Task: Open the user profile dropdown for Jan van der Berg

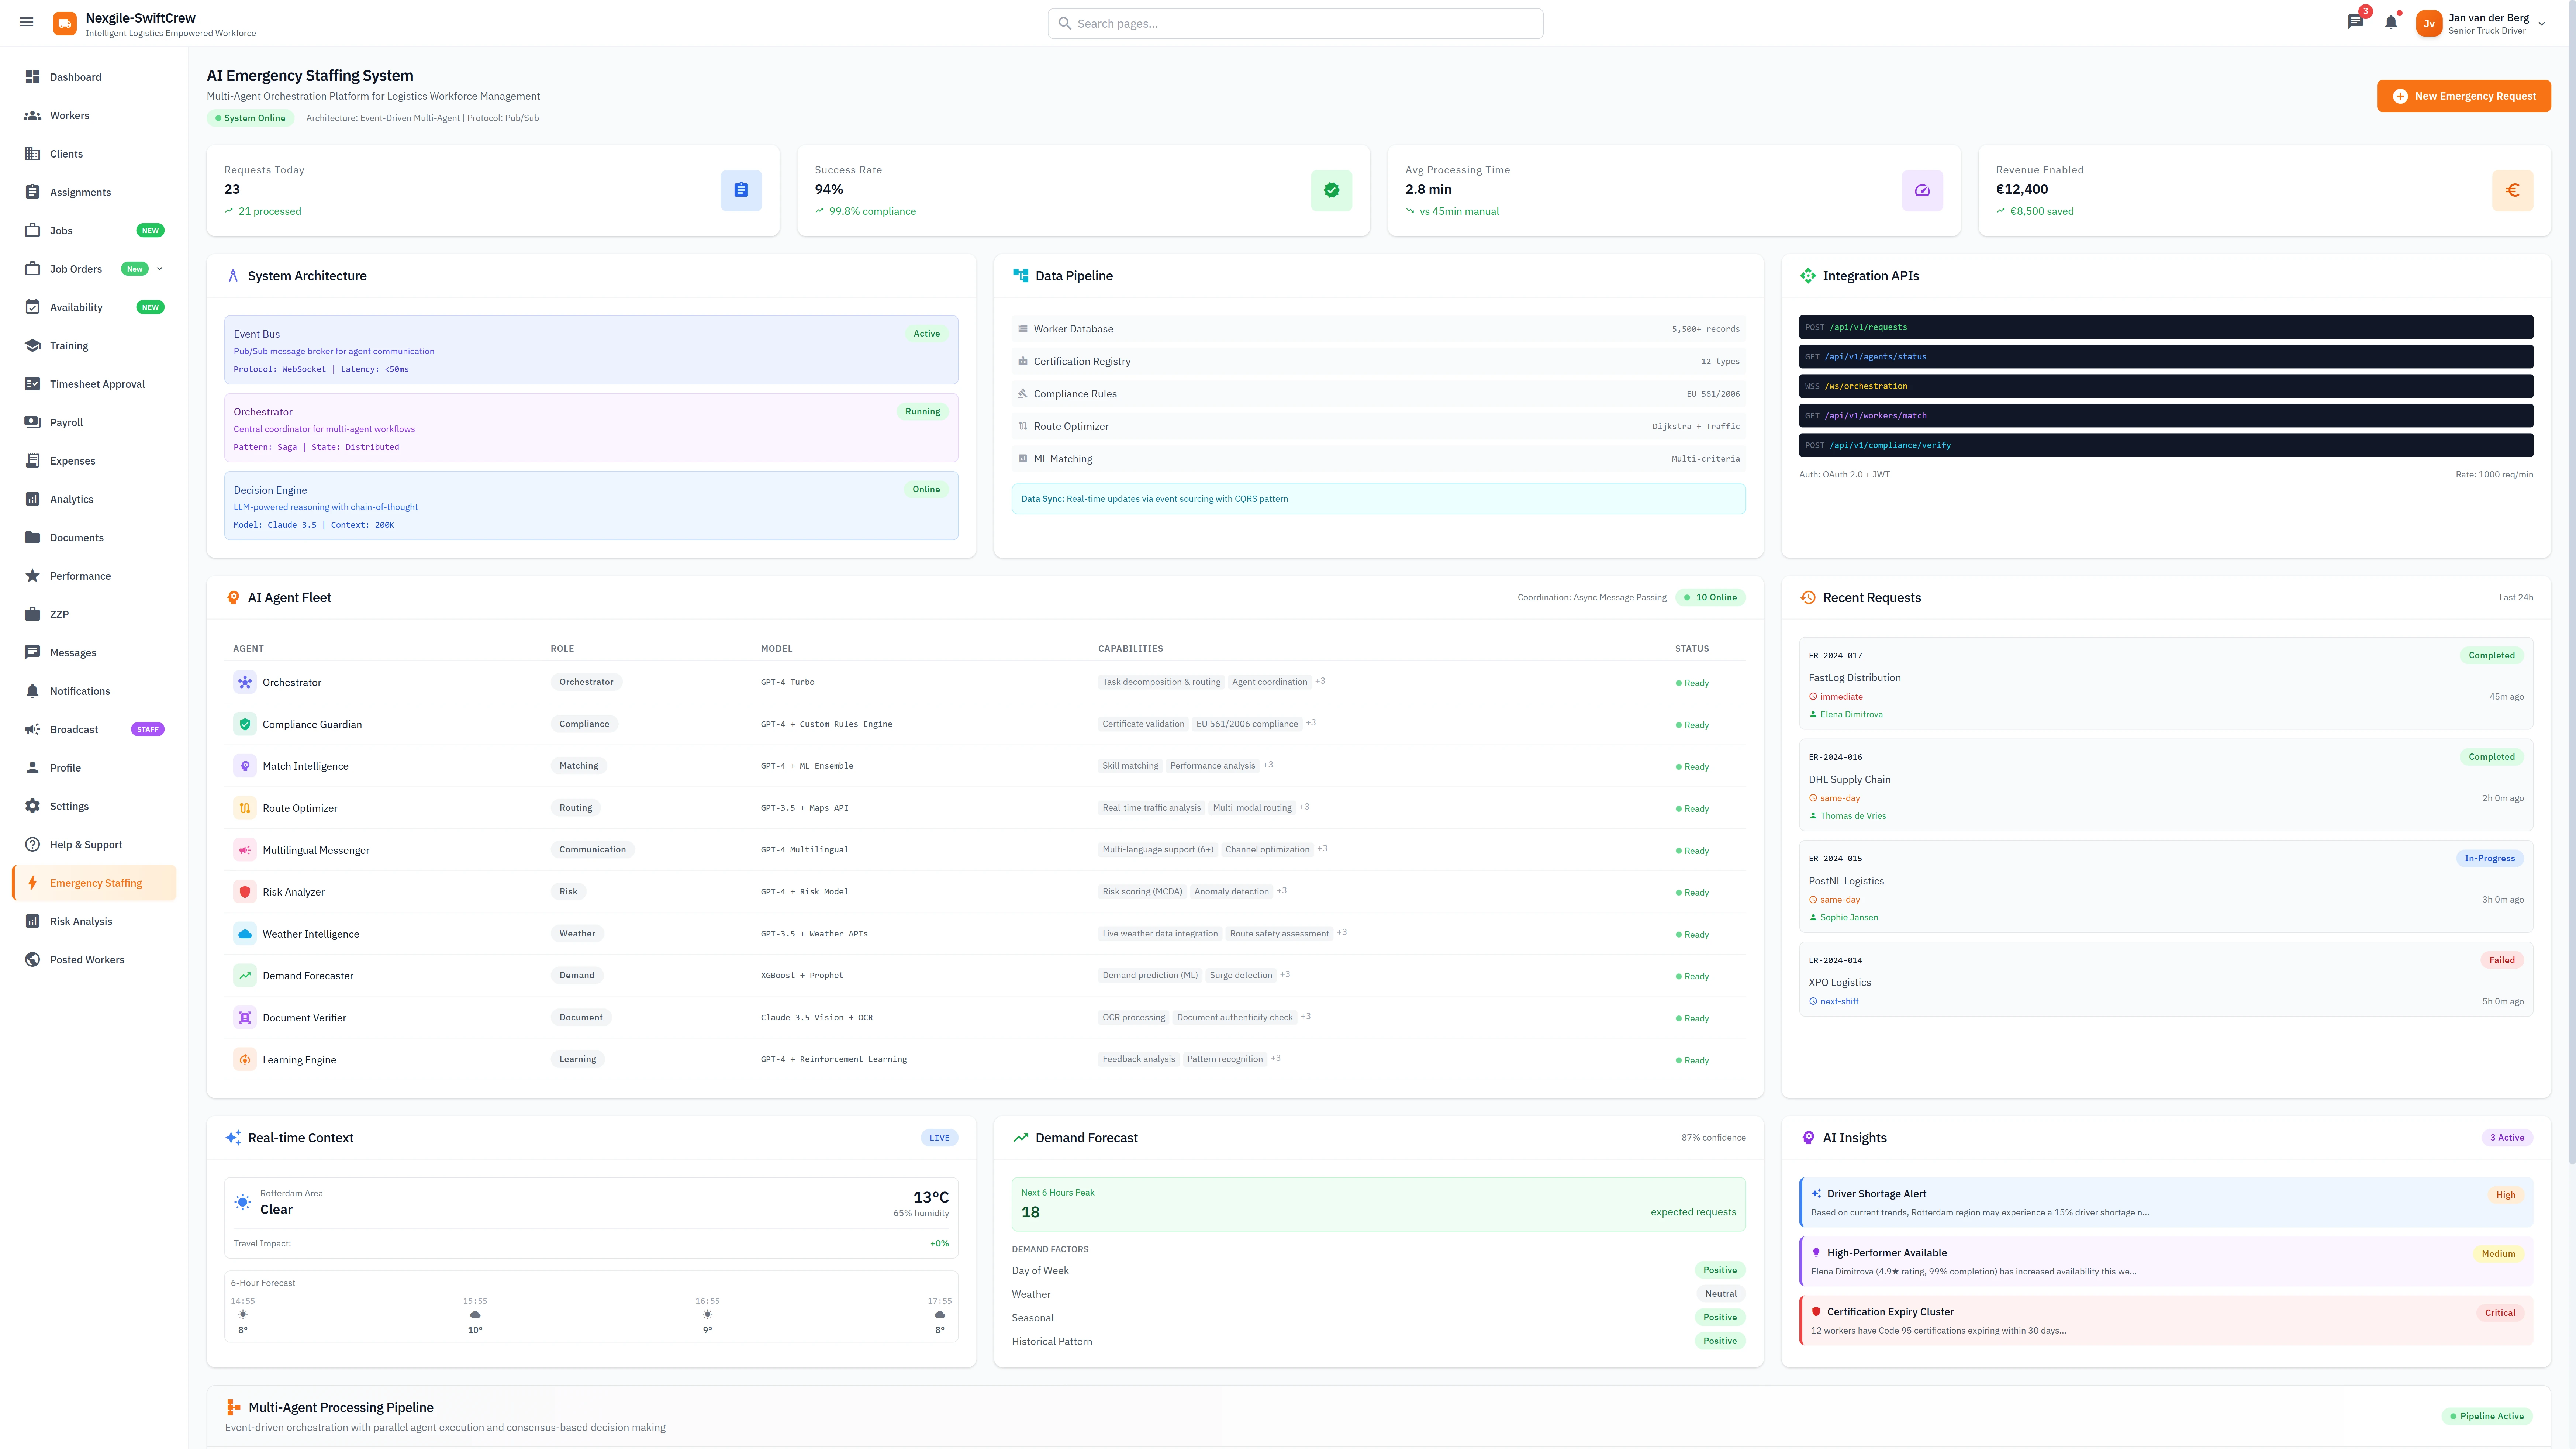Action: point(2484,23)
